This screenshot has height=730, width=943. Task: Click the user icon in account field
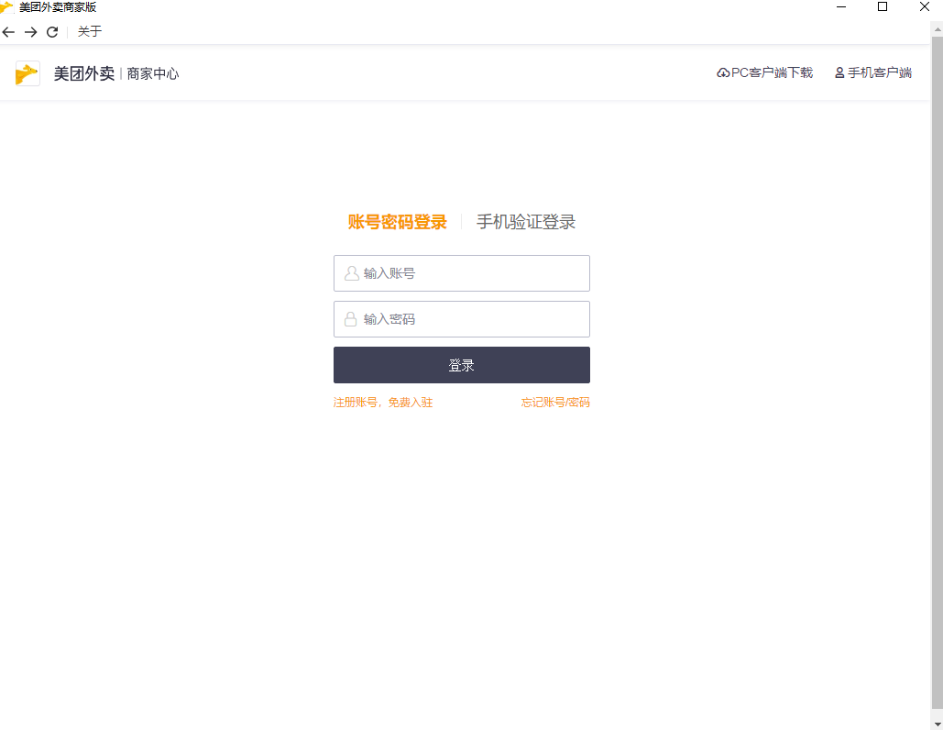pos(352,273)
